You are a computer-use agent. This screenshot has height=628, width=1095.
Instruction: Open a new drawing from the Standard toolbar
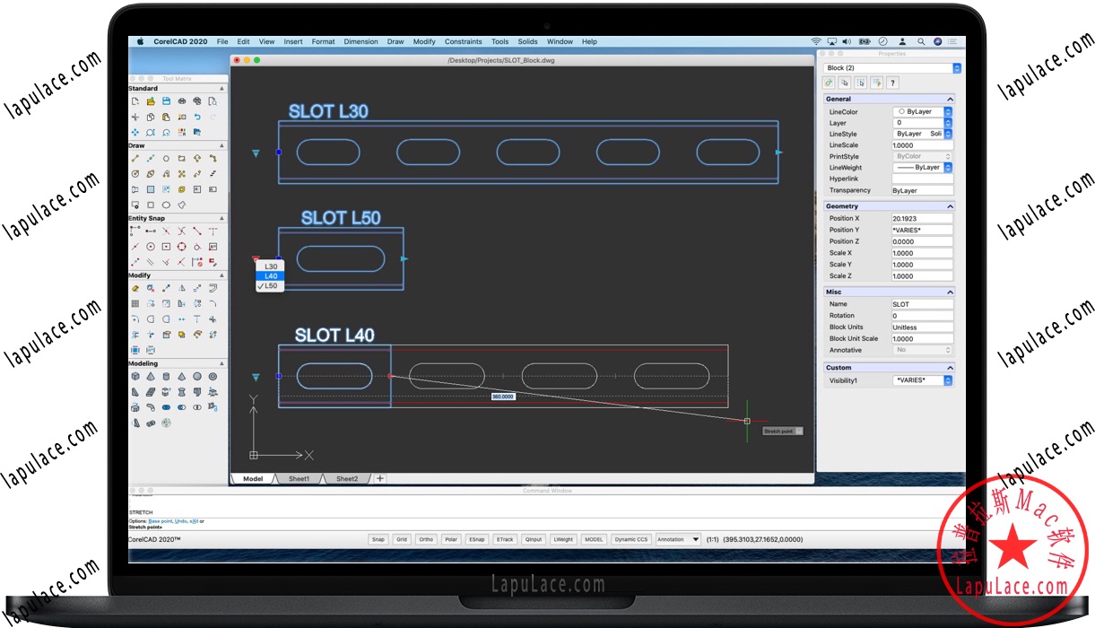coord(136,100)
